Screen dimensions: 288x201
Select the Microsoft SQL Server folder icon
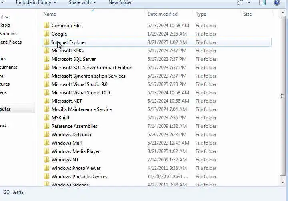point(47,59)
